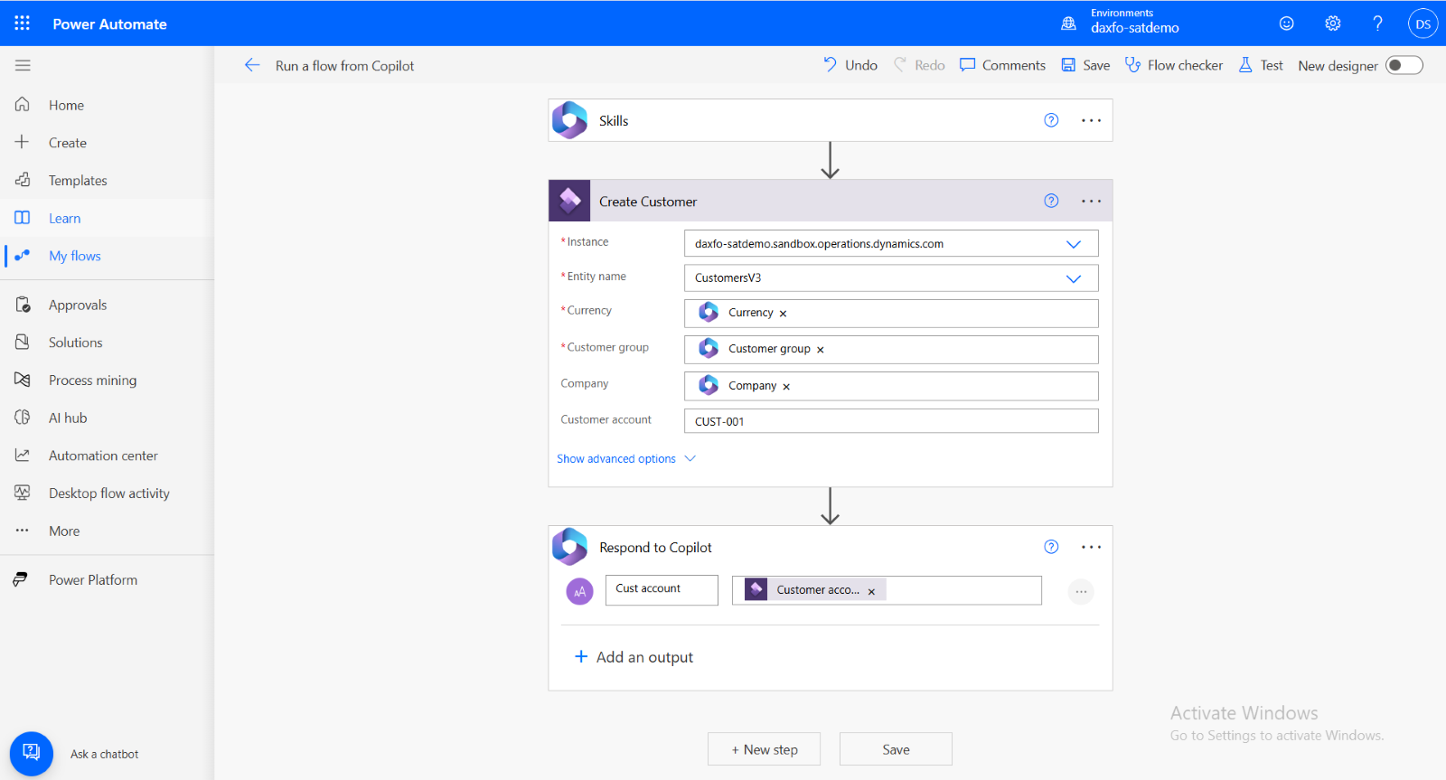Toggle the New designer switch
1446x780 pixels.
[1404, 65]
